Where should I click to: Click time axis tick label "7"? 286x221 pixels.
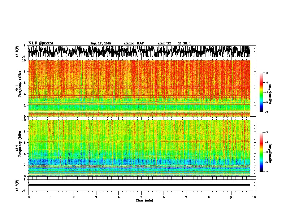point(186,197)
